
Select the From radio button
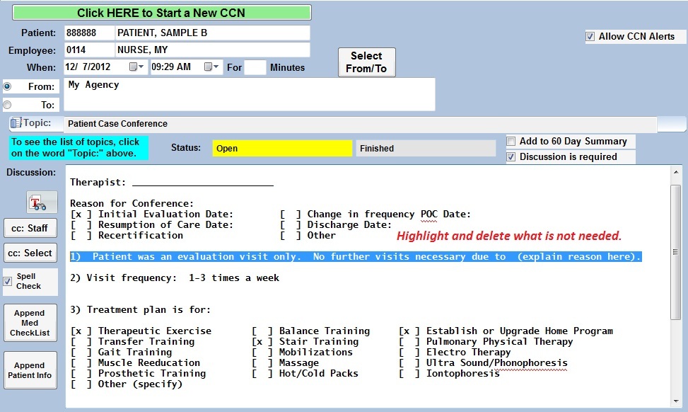click(x=8, y=86)
